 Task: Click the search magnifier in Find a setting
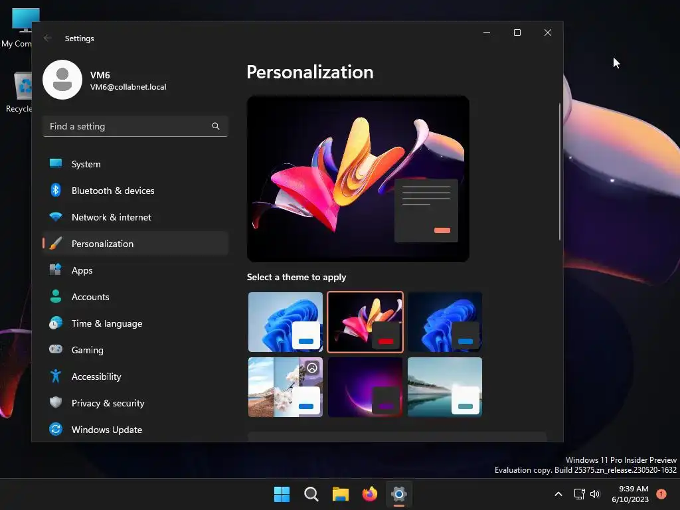(216, 126)
